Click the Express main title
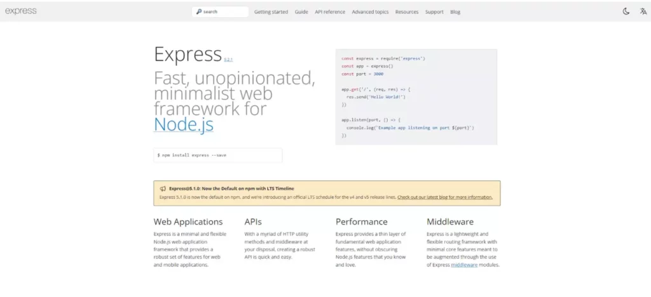The height and width of the screenshot is (297, 651). pyautogui.click(x=188, y=54)
